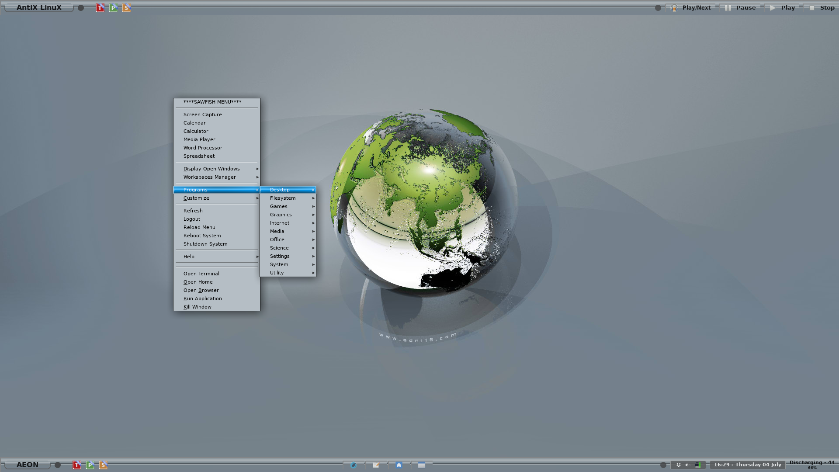
Task: Click the Dropbox tray icon
Action: 679,465
